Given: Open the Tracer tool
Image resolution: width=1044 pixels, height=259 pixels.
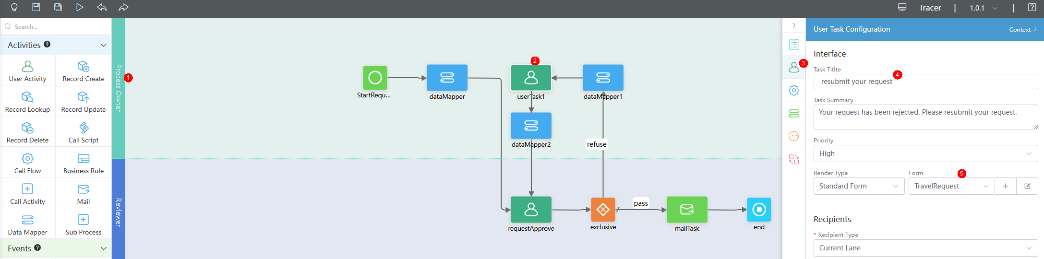Looking at the screenshot, I should pos(930,8).
